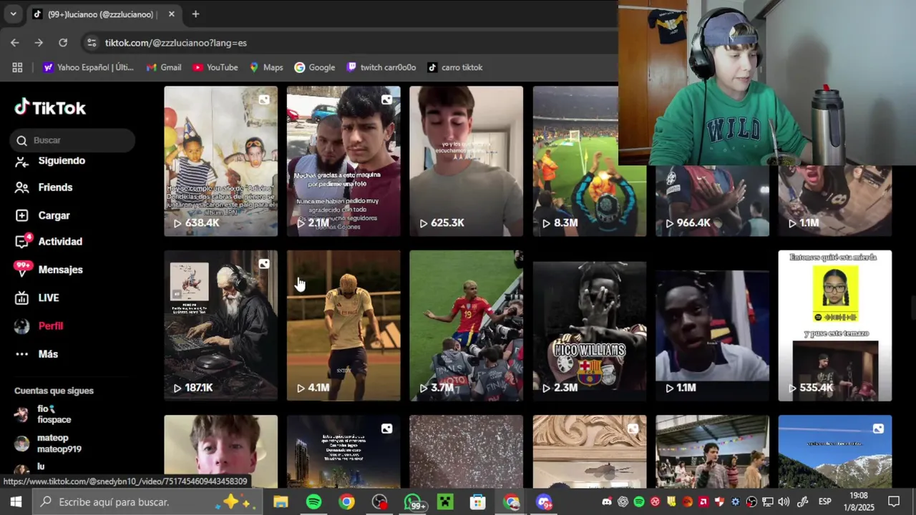Open the 3.7M views Spain player video
The image size is (916, 515).
click(466, 325)
